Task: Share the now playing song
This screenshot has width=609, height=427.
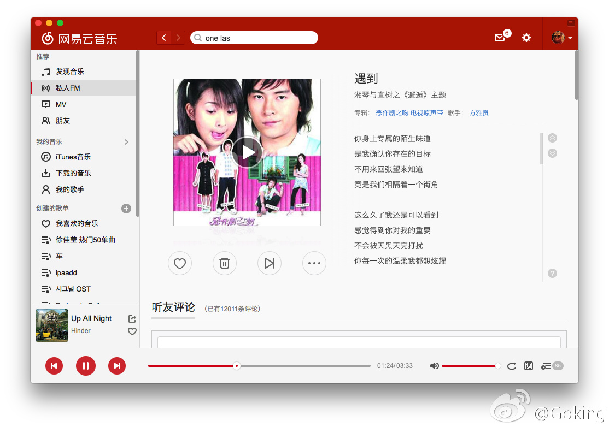Action: tap(132, 318)
